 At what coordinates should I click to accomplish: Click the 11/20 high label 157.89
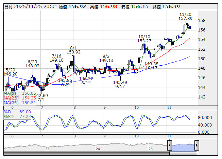(x=186, y=19)
